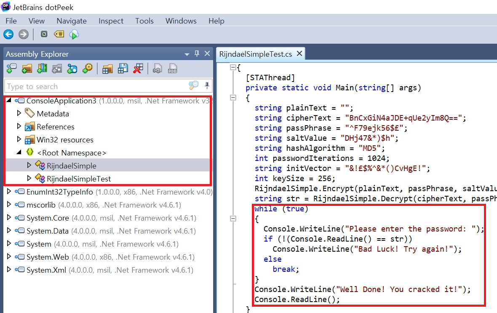497x313 pixels.
Task: Save assembly list floppy icon
Action: (x=123, y=68)
